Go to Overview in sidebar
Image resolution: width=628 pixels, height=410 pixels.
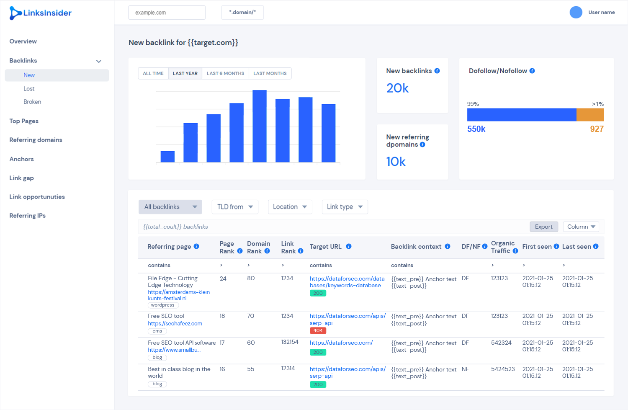pyautogui.click(x=23, y=41)
